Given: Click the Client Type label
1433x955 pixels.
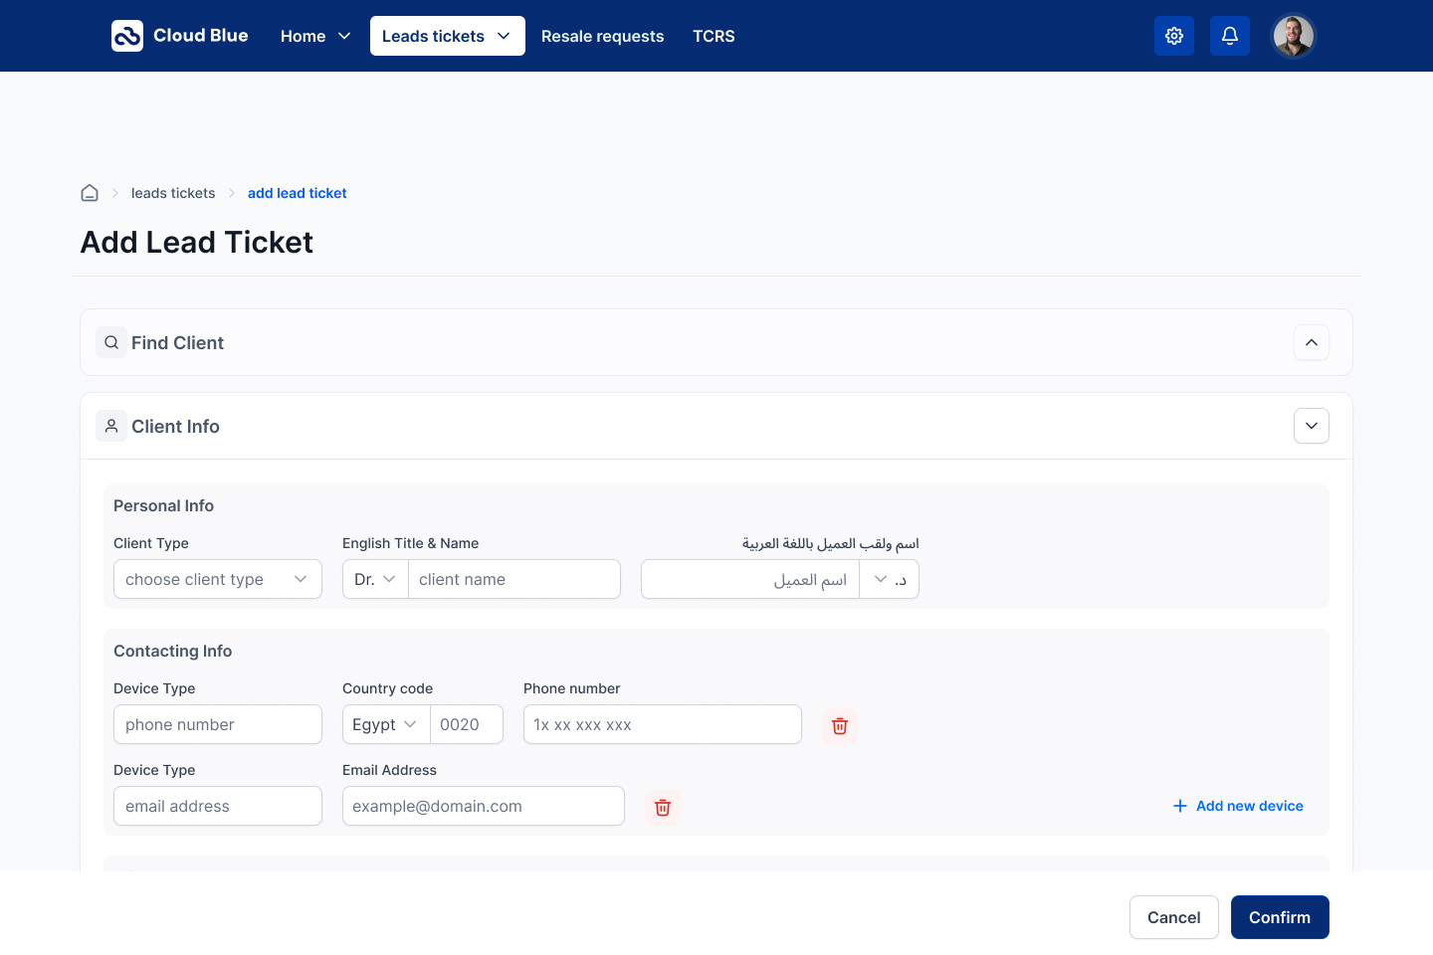Looking at the screenshot, I should pyautogui.click(x=151, y=543).
